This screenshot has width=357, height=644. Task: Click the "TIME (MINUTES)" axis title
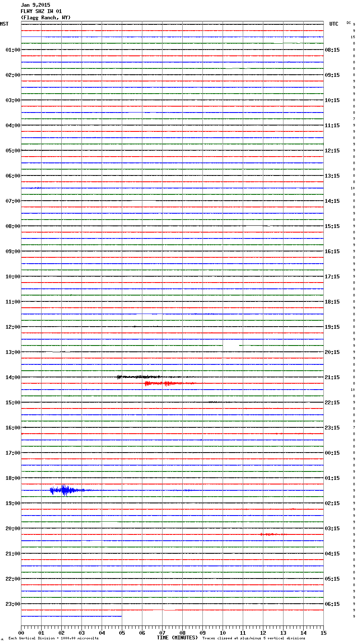click(x=177, y=638)
